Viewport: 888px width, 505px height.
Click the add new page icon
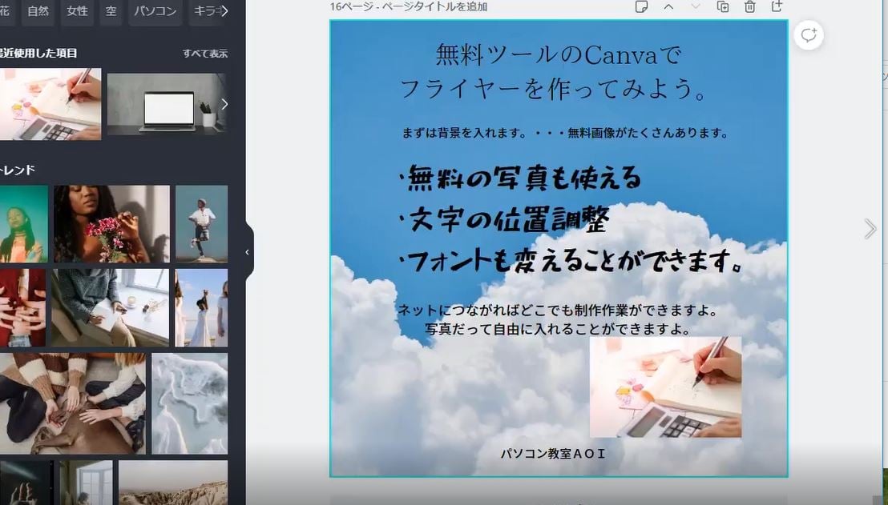pyautogui.click(x=777, y=6)
